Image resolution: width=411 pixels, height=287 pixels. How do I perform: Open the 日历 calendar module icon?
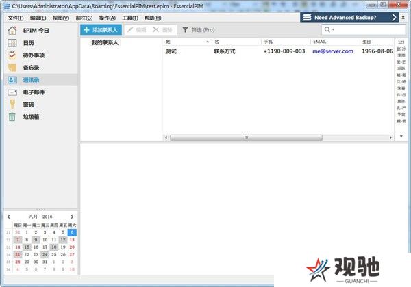pyautogui.click(x=12, y=43)
